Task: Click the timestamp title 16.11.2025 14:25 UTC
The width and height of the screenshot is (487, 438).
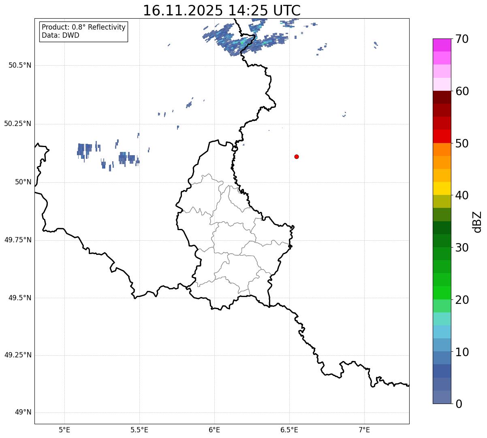Action: coord(222,10)
